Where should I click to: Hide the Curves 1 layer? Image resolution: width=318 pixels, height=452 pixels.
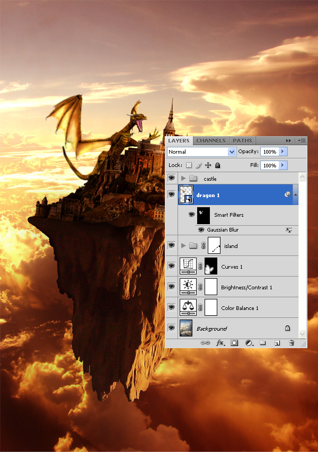[172, 266]
